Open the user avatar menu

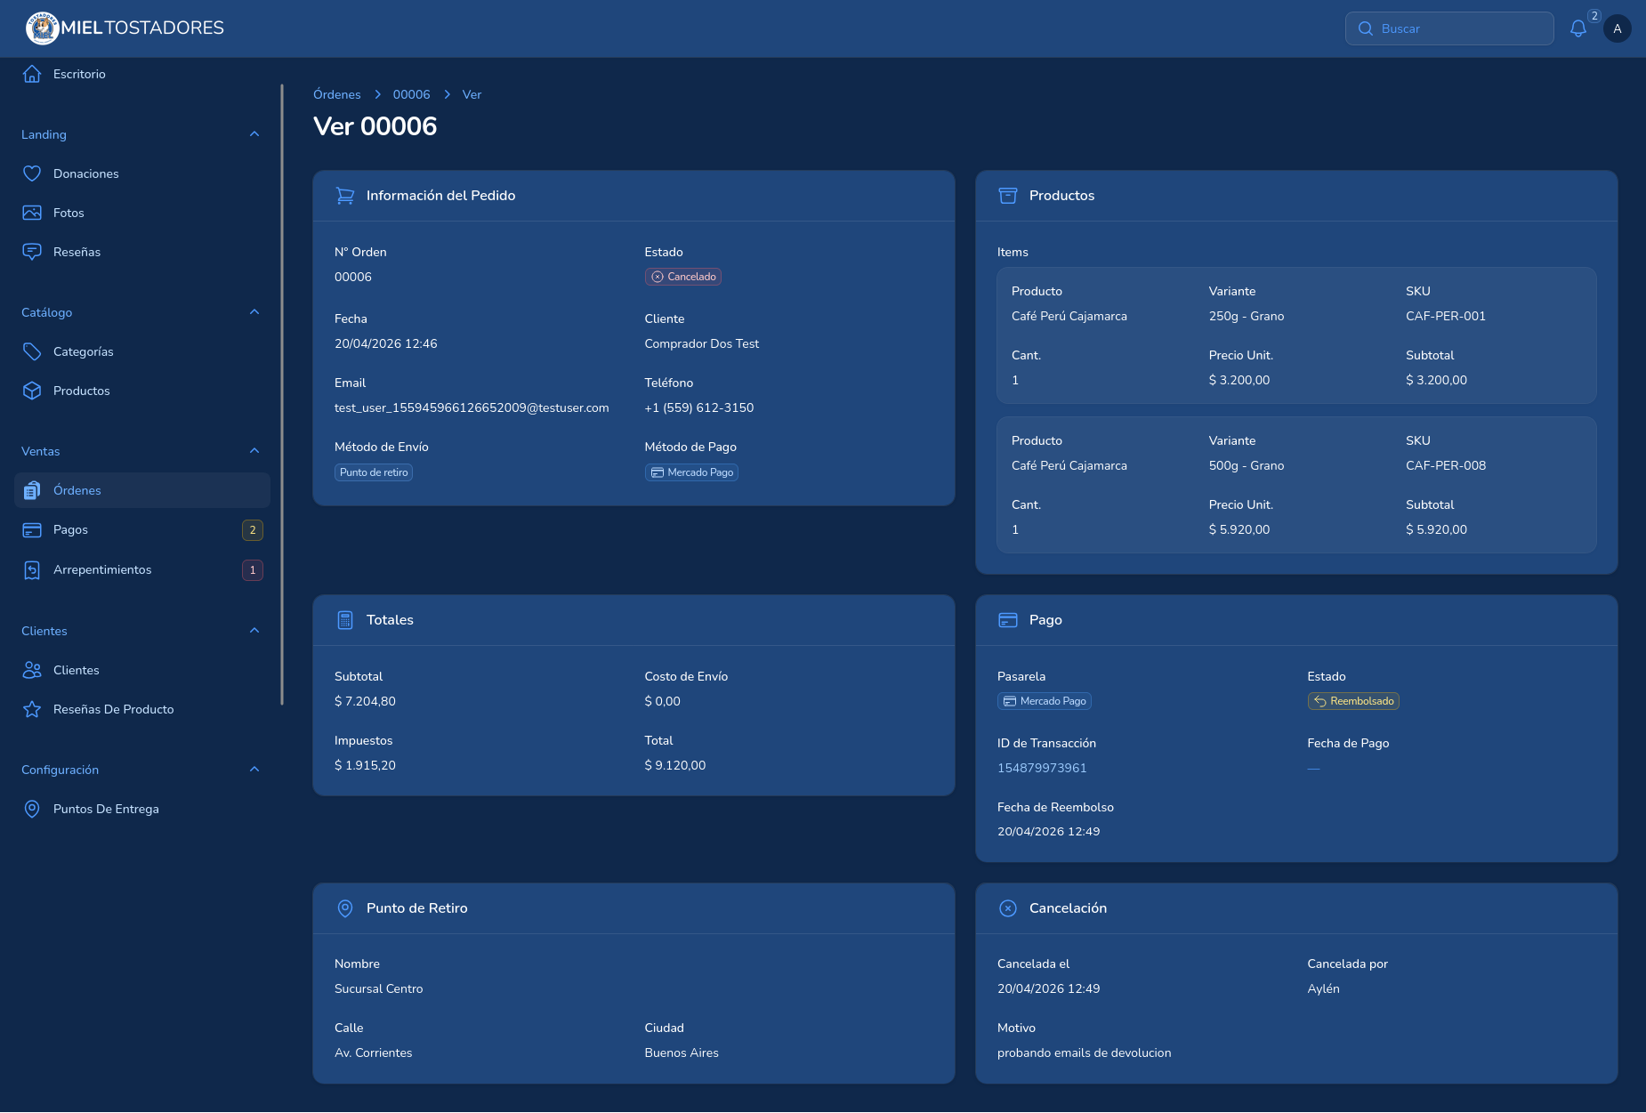coord(1617,28)
